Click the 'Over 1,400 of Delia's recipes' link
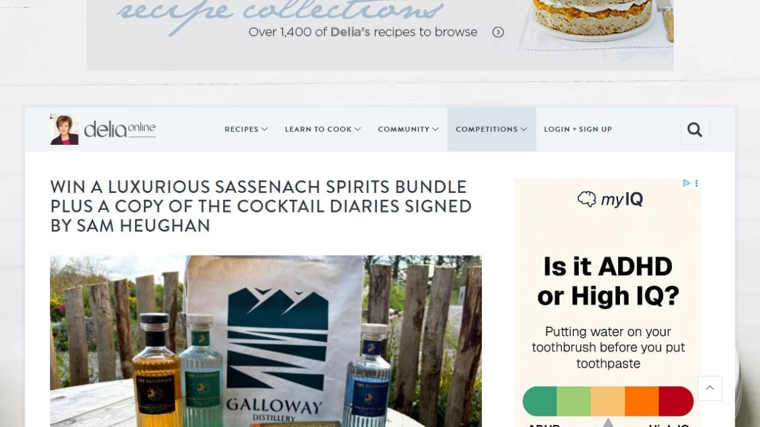 pos(363,32)
